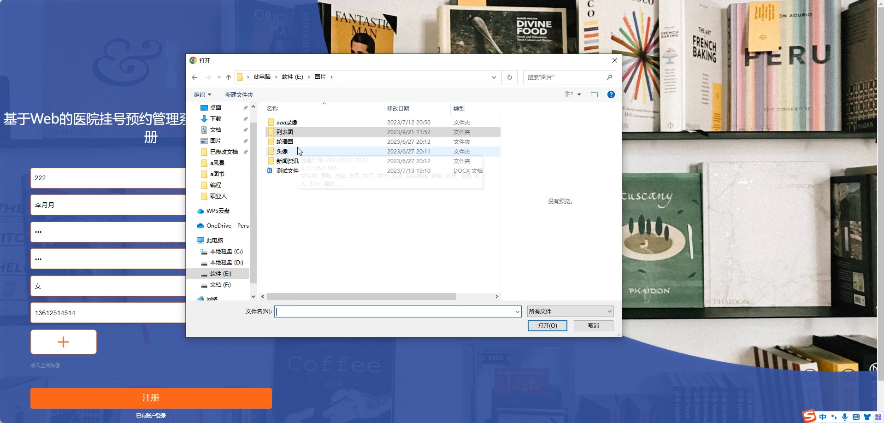Viewport: 884px width, 423px height.
Task: Select 桌面 in the quick access list
Action: click(x=216, y=108)
